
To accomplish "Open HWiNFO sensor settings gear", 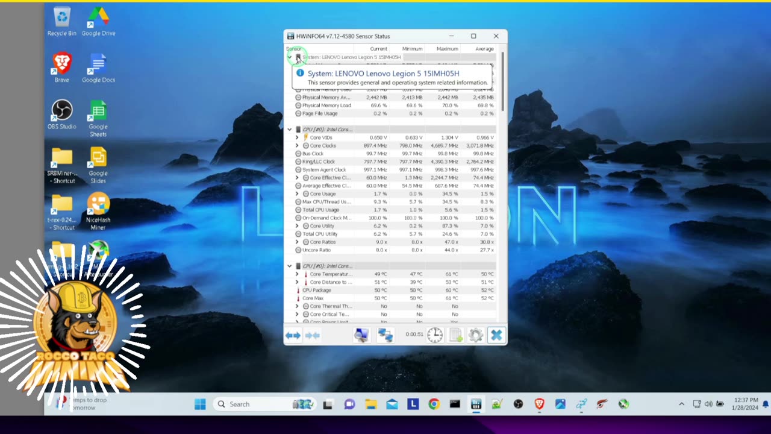I will coord(476,335).
